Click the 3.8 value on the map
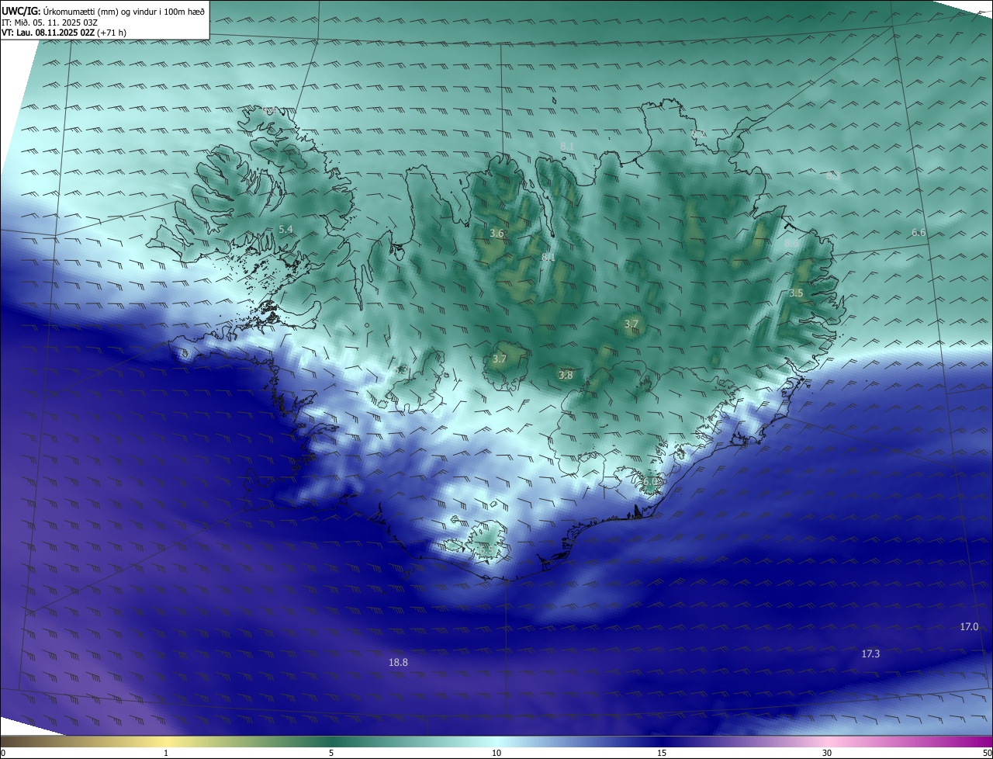This screenshot has height=759, width=993. (x=566, y=375)
